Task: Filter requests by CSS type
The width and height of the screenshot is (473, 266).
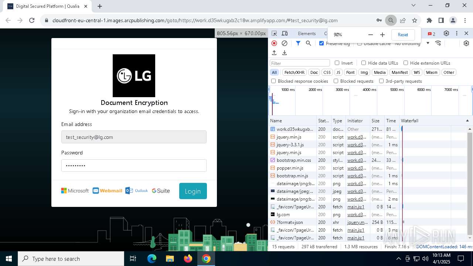Action: pyautogui.click(x=327, y=72)
